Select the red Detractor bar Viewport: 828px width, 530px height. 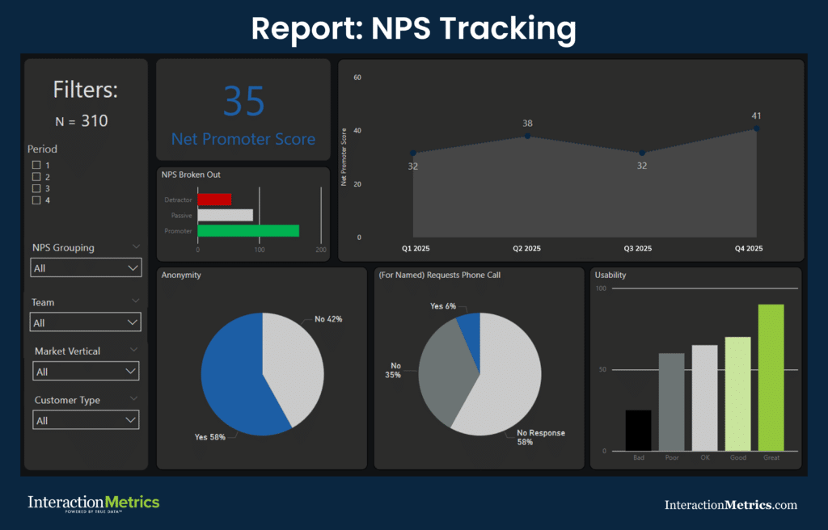pos(214,199)
